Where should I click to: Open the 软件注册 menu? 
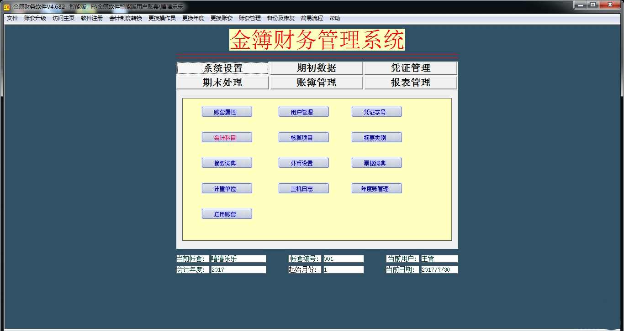click(92, 18)
